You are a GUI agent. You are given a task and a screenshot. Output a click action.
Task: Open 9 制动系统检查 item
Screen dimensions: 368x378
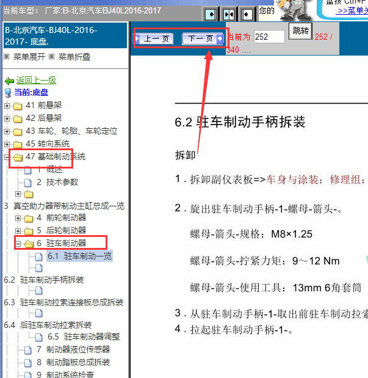click(65, 374)
